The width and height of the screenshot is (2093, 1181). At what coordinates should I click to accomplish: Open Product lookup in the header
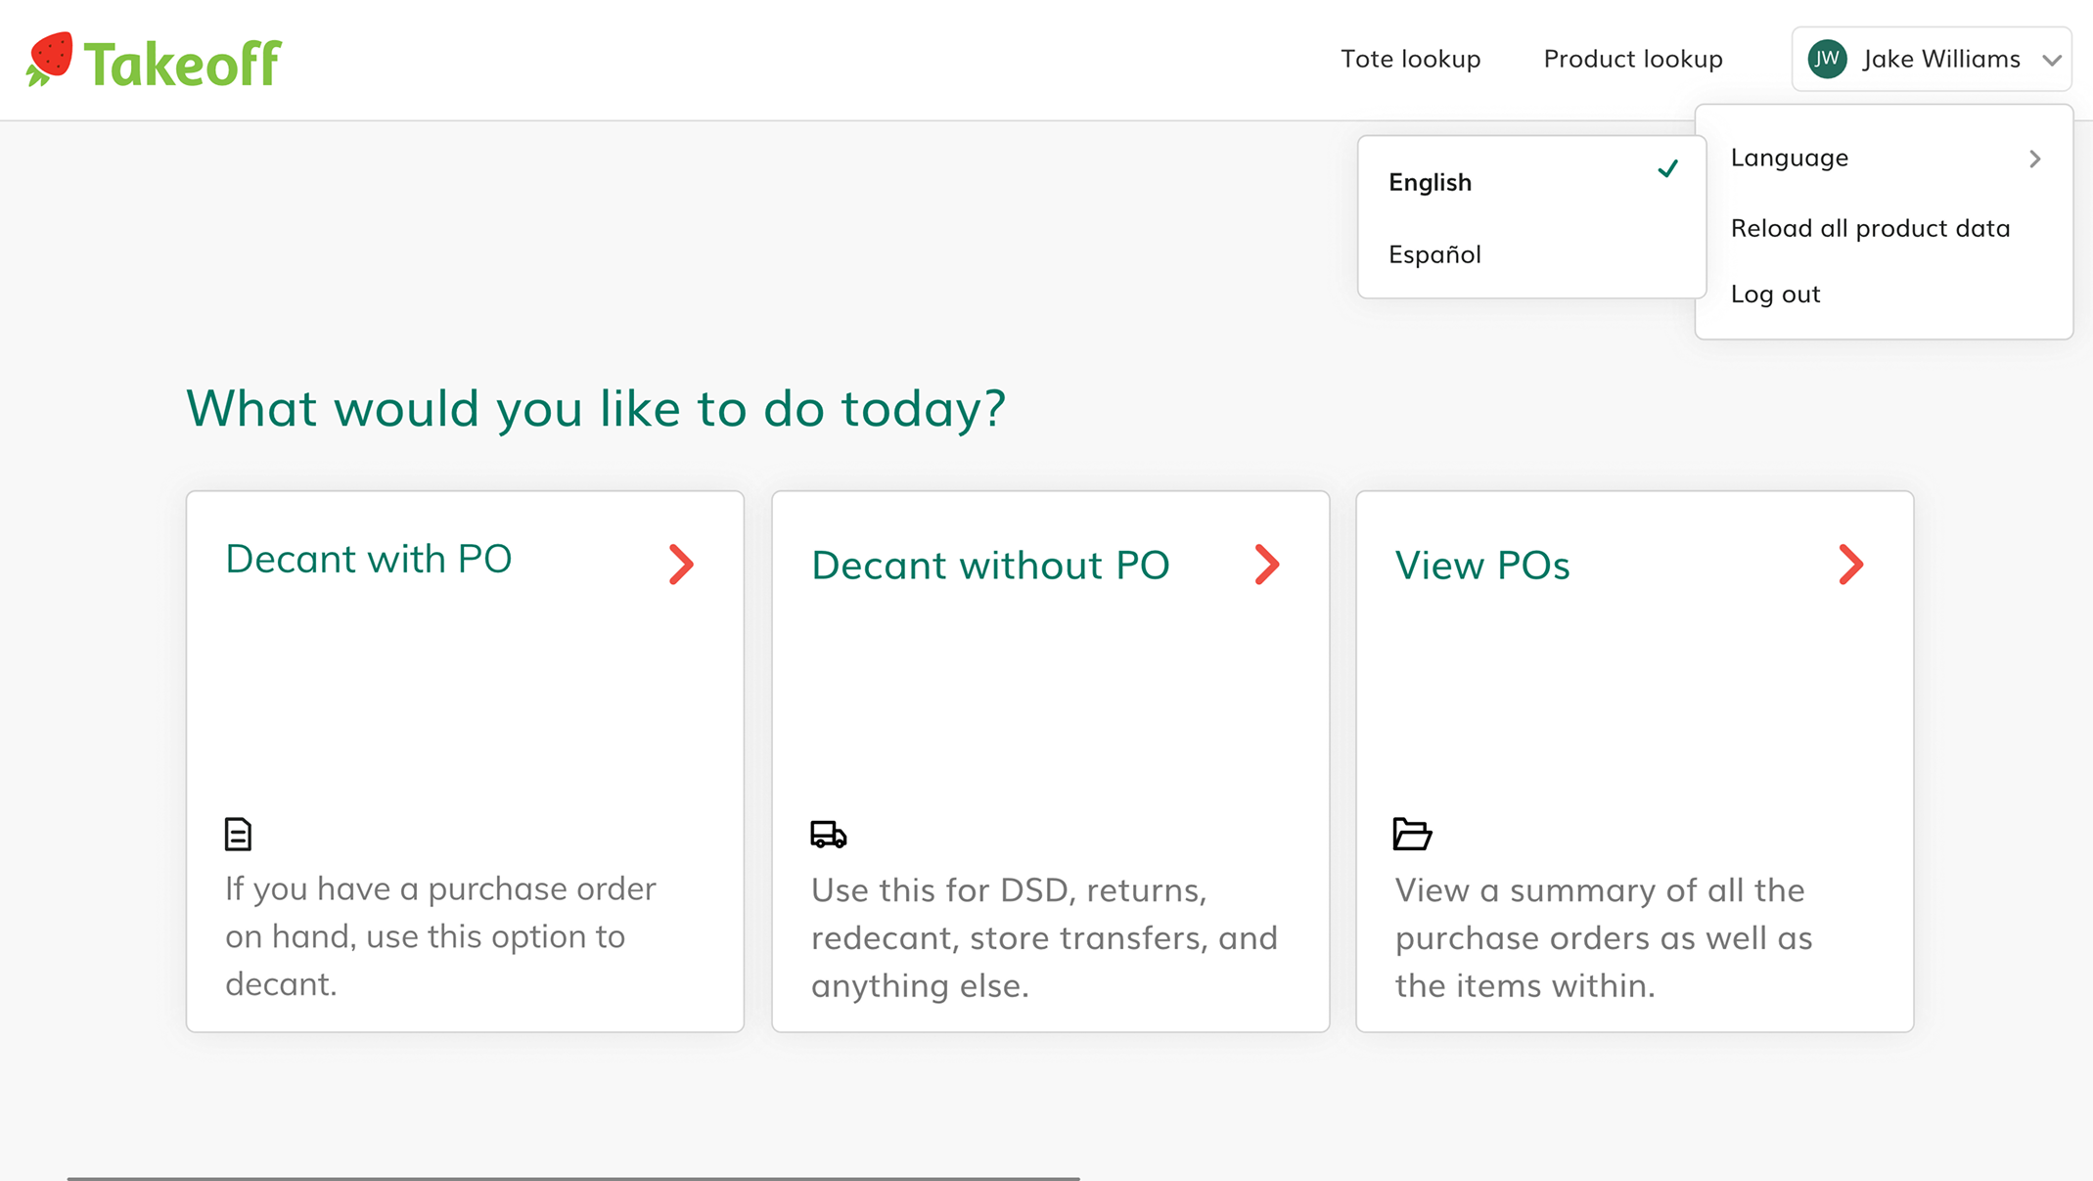[1632, 59]
